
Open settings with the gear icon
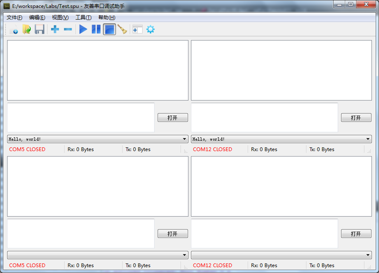(150, 29)
